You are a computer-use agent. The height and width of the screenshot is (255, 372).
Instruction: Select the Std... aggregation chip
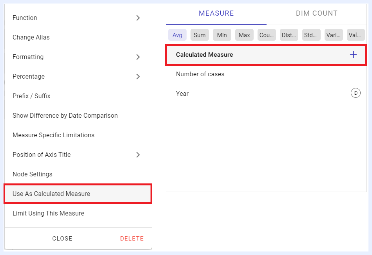(x=311, y=35)
